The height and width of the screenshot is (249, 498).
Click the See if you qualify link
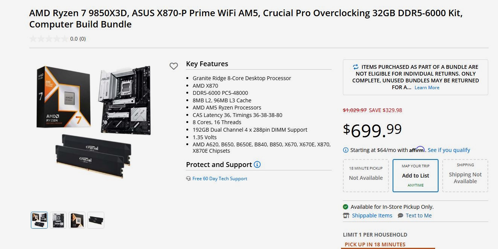(449, 150)
